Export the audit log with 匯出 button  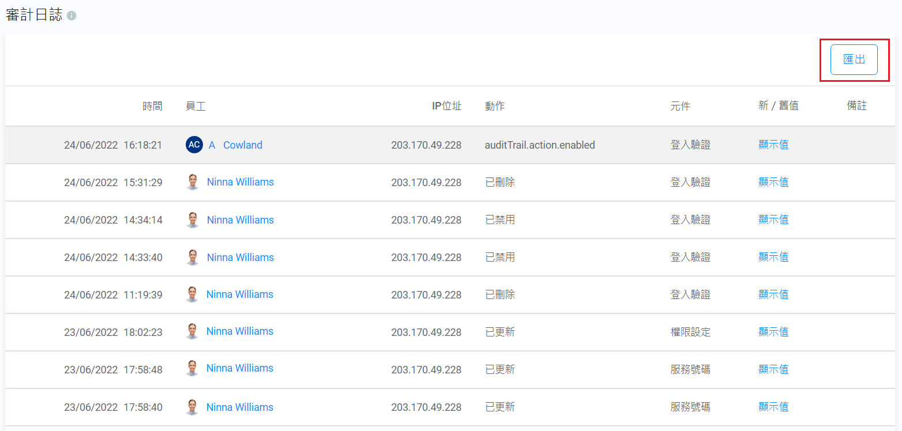pos(854,59)
